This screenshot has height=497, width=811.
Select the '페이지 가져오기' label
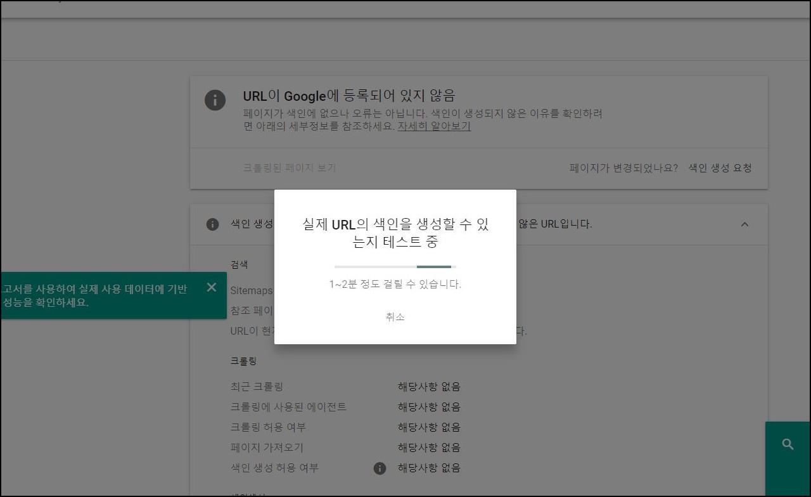click(267, 448)
